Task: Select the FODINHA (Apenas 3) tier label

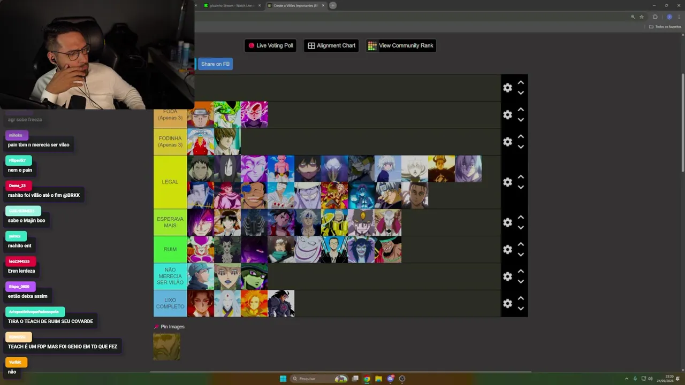Action: coord(170,142)
